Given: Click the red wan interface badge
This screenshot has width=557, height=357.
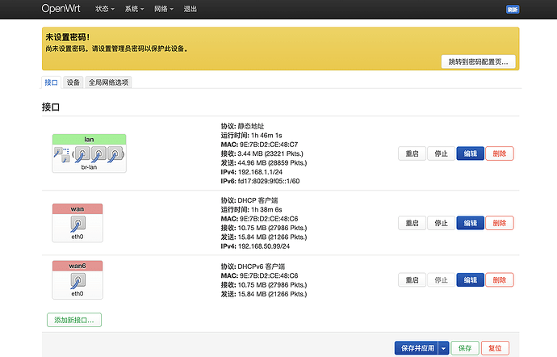Looking at the screenshot, I should pyautogui.click(x=77, y=209).
